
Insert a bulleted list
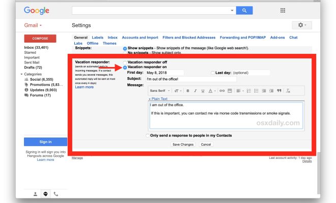click(256, 91)
